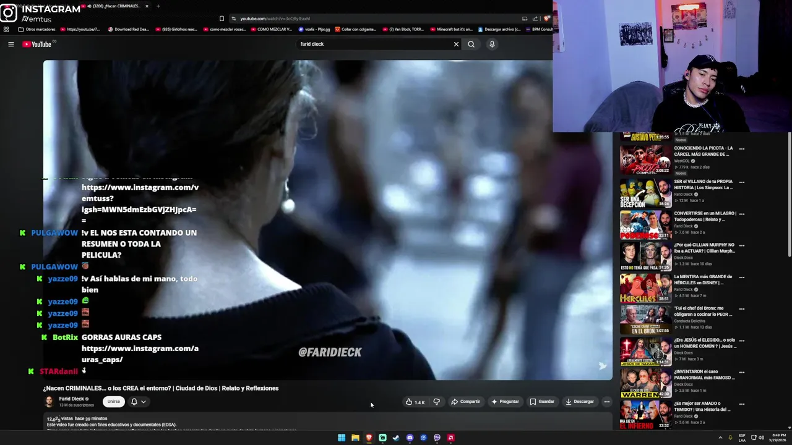Start voice search with the microphone
Screen dimensions: 792x445
pos(492,44)
